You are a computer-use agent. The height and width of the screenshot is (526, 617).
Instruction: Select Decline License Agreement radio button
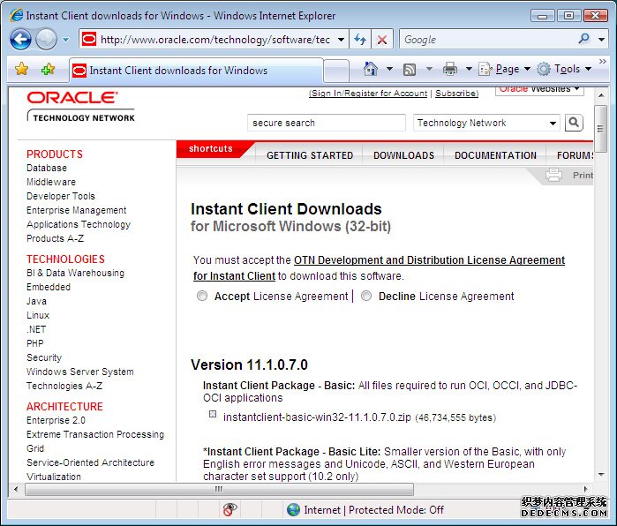367,297
